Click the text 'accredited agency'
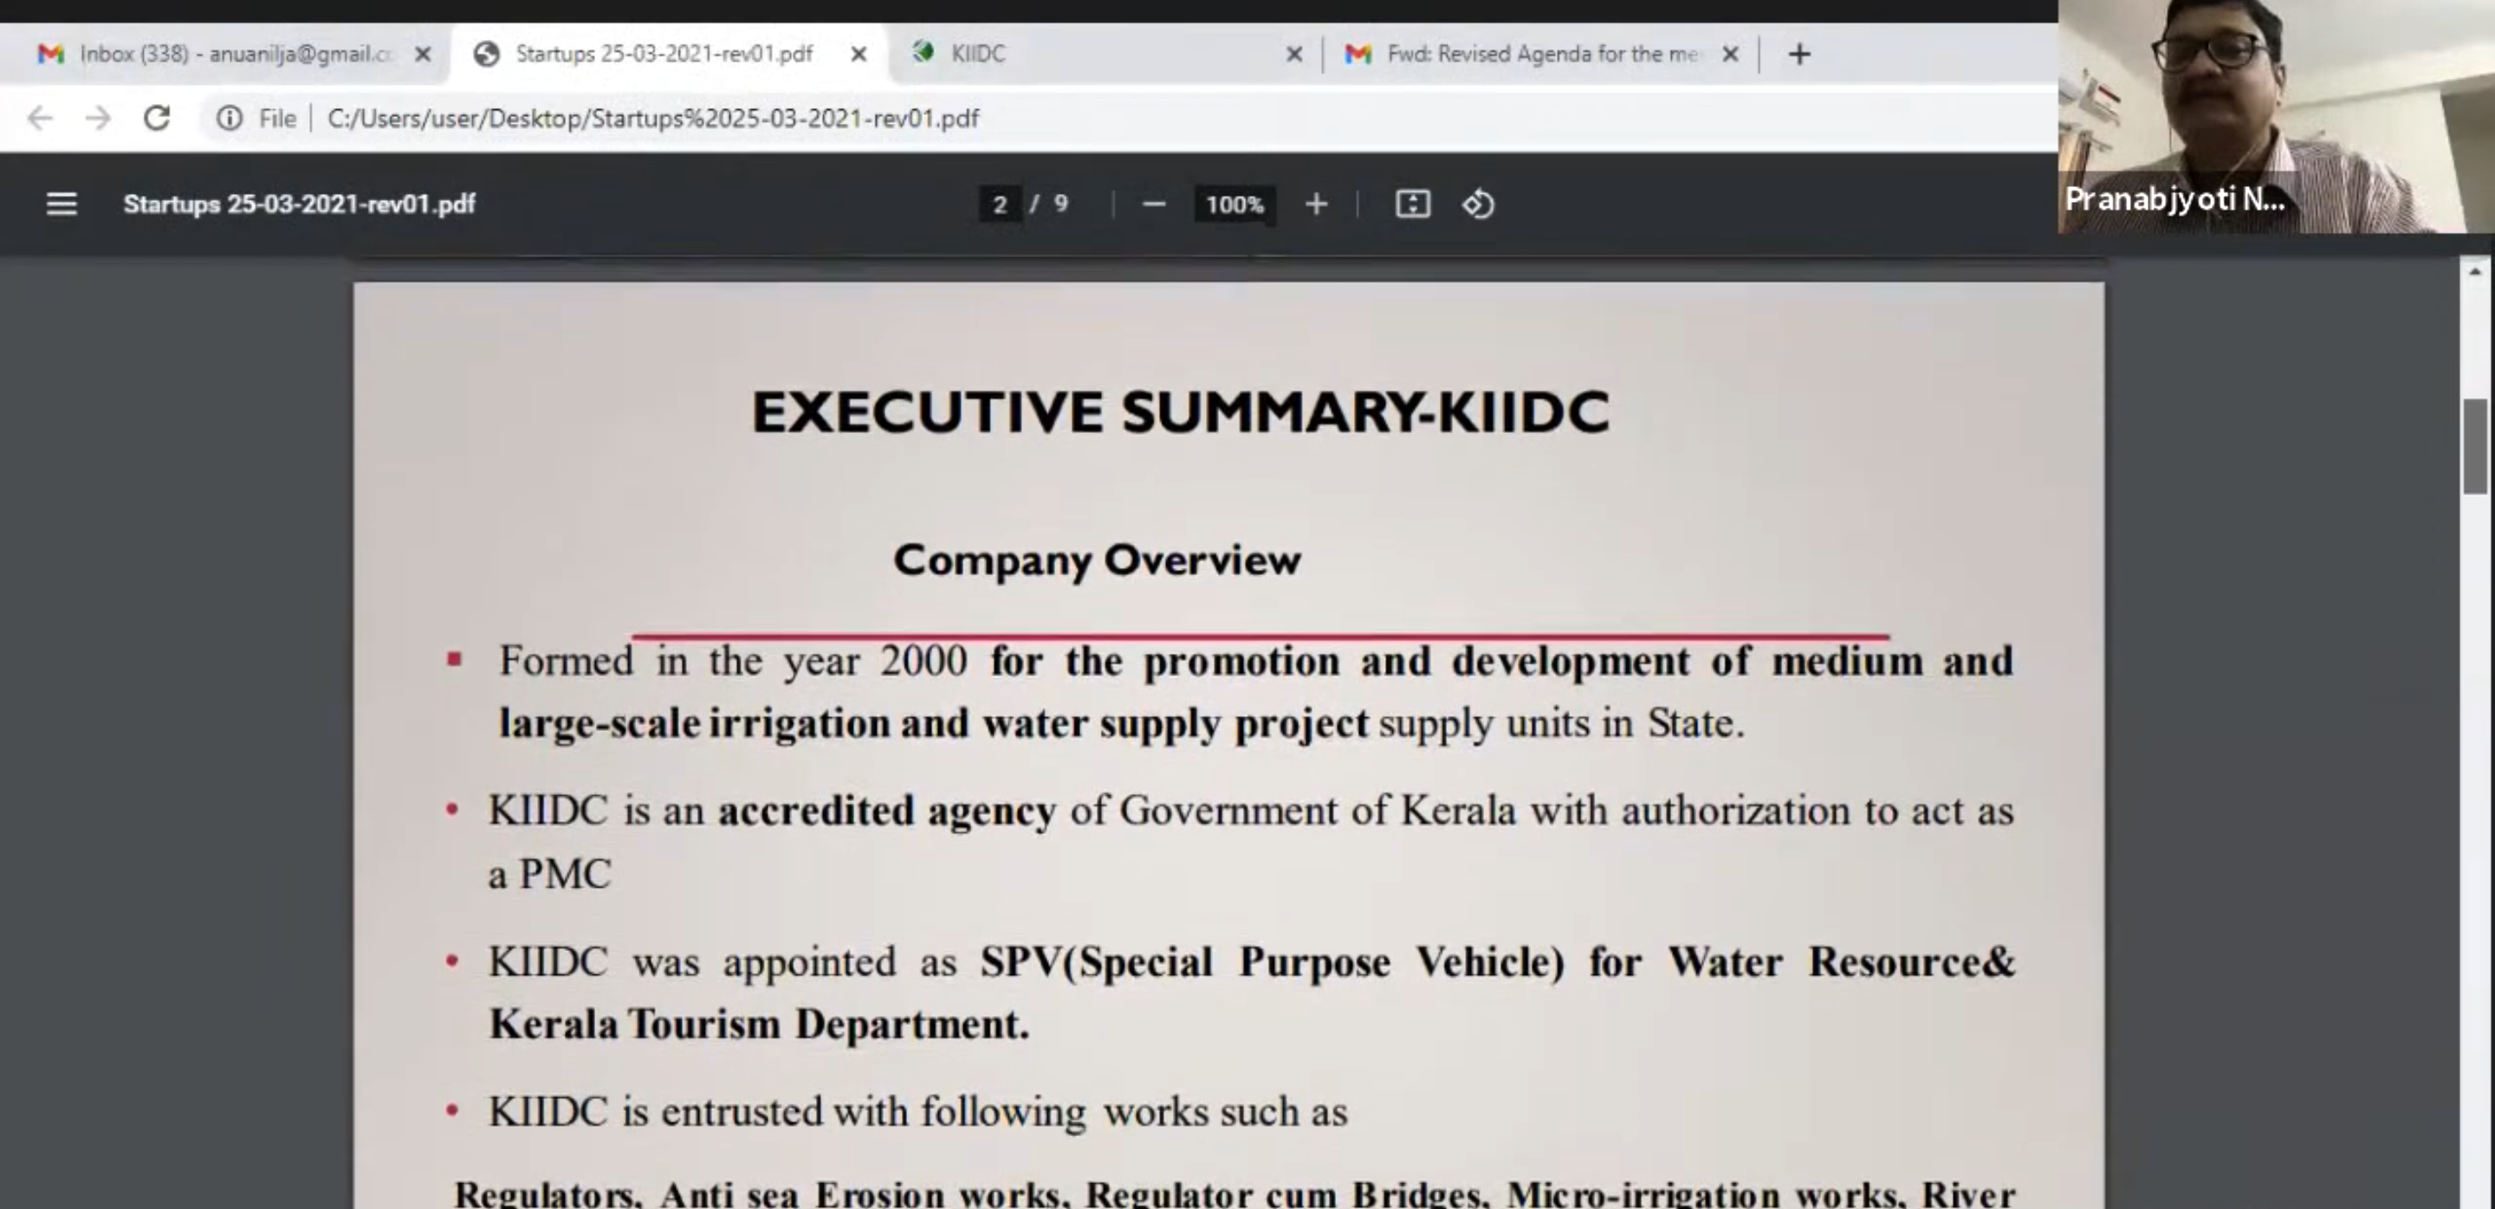Viewport: 2495px width, 1209px height. tap(886, 811)
